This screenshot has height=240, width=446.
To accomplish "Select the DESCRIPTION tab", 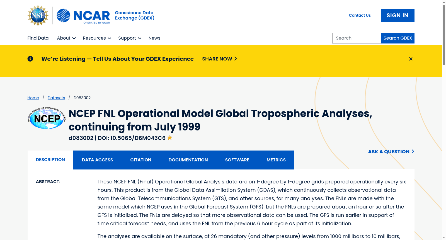I will [50, 160].
